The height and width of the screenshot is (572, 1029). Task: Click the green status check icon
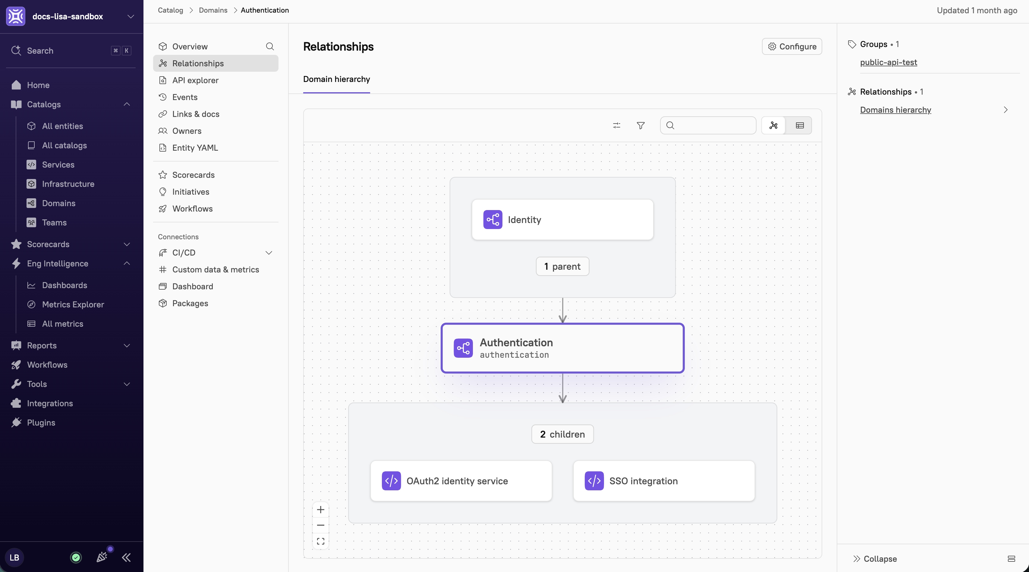76,558
